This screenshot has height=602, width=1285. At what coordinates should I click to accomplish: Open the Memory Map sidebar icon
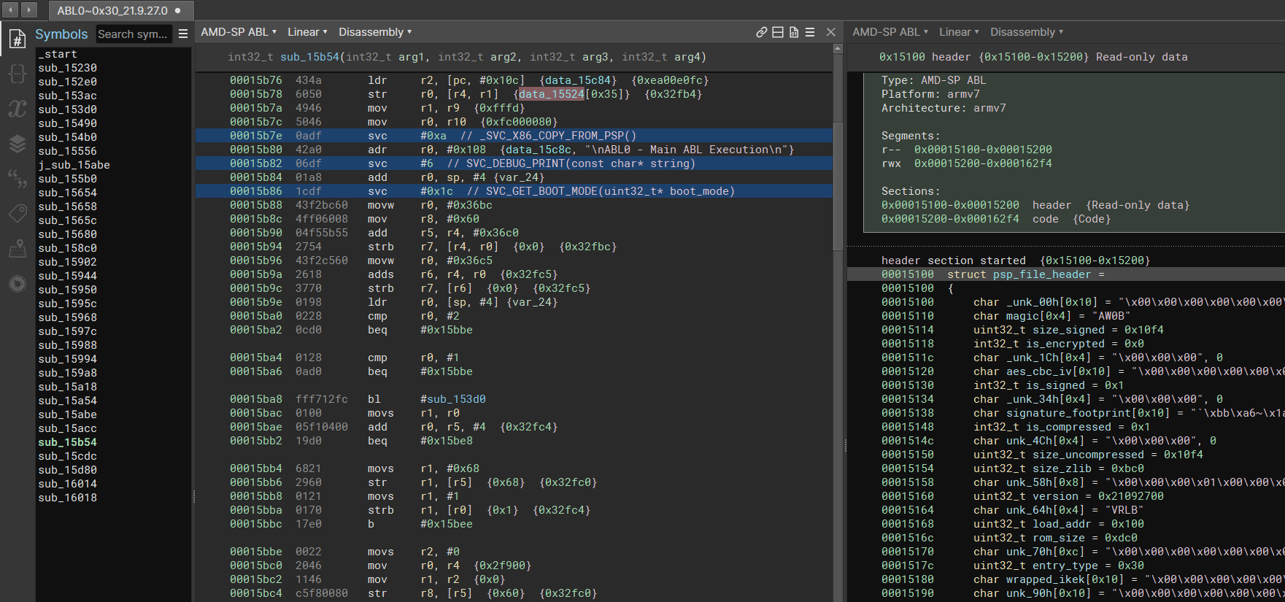[x=17, y=249]
